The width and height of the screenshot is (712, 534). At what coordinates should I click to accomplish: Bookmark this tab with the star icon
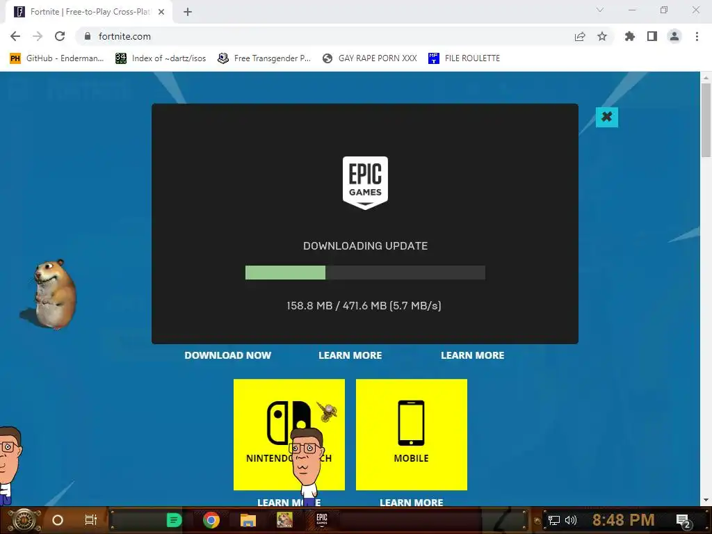[x=602, y=36]
